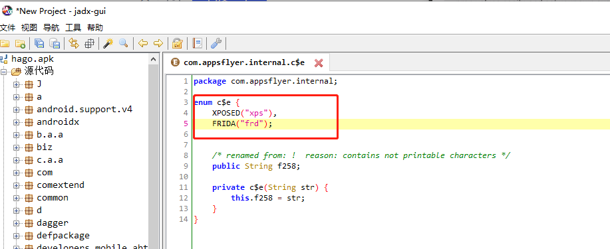This screenshot has height=249, width=610.
Task: Navigate forward with the right arrow icon
Action: pos(158,43)
